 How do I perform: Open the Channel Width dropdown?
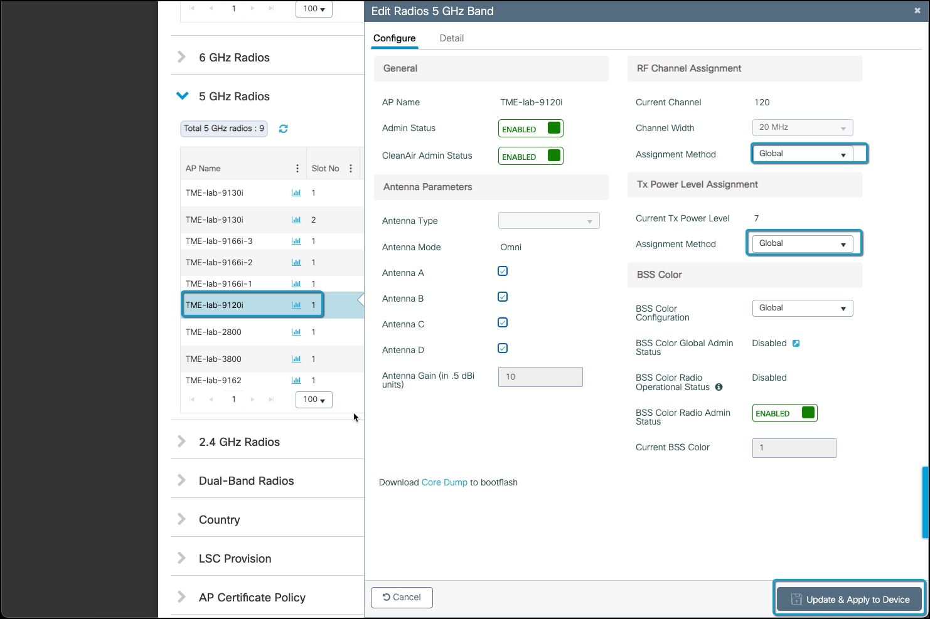pyautogui.click(x=802, y=127)
